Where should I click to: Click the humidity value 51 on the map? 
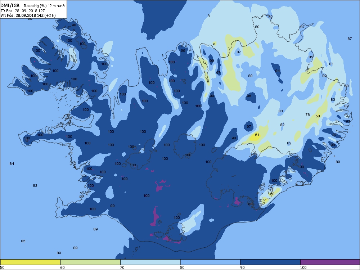click(257, 135)
